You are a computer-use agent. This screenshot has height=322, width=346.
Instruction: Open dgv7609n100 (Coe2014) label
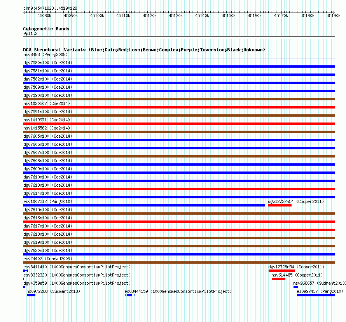[48, 169]
